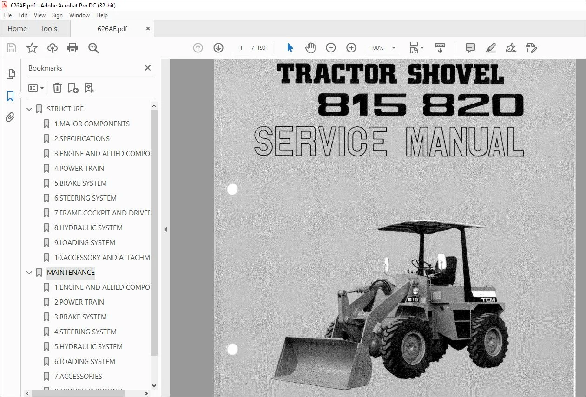Collapse the navigation pane with the side arrow
Screen dimensions: 586x397
165,229
